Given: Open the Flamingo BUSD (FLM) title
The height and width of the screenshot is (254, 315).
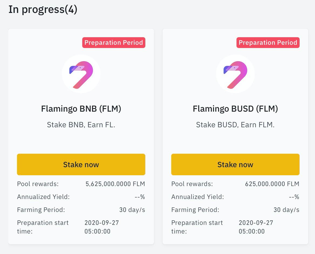Looking at the screenshot, I should point(235,109).
